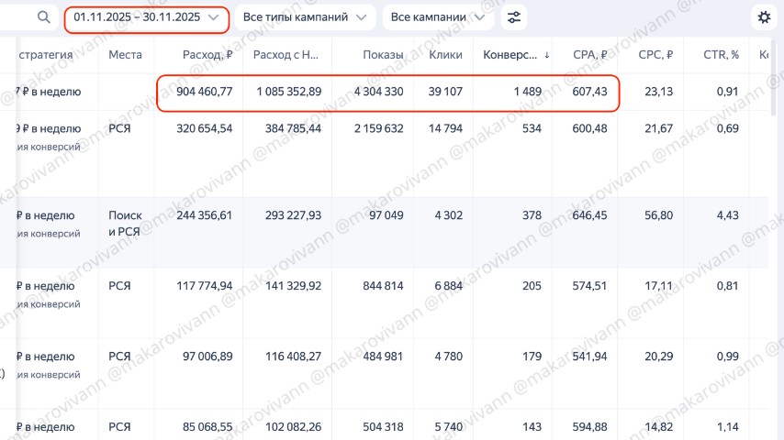Click the Места column header
784x440 pixels.
click(125, 55)
